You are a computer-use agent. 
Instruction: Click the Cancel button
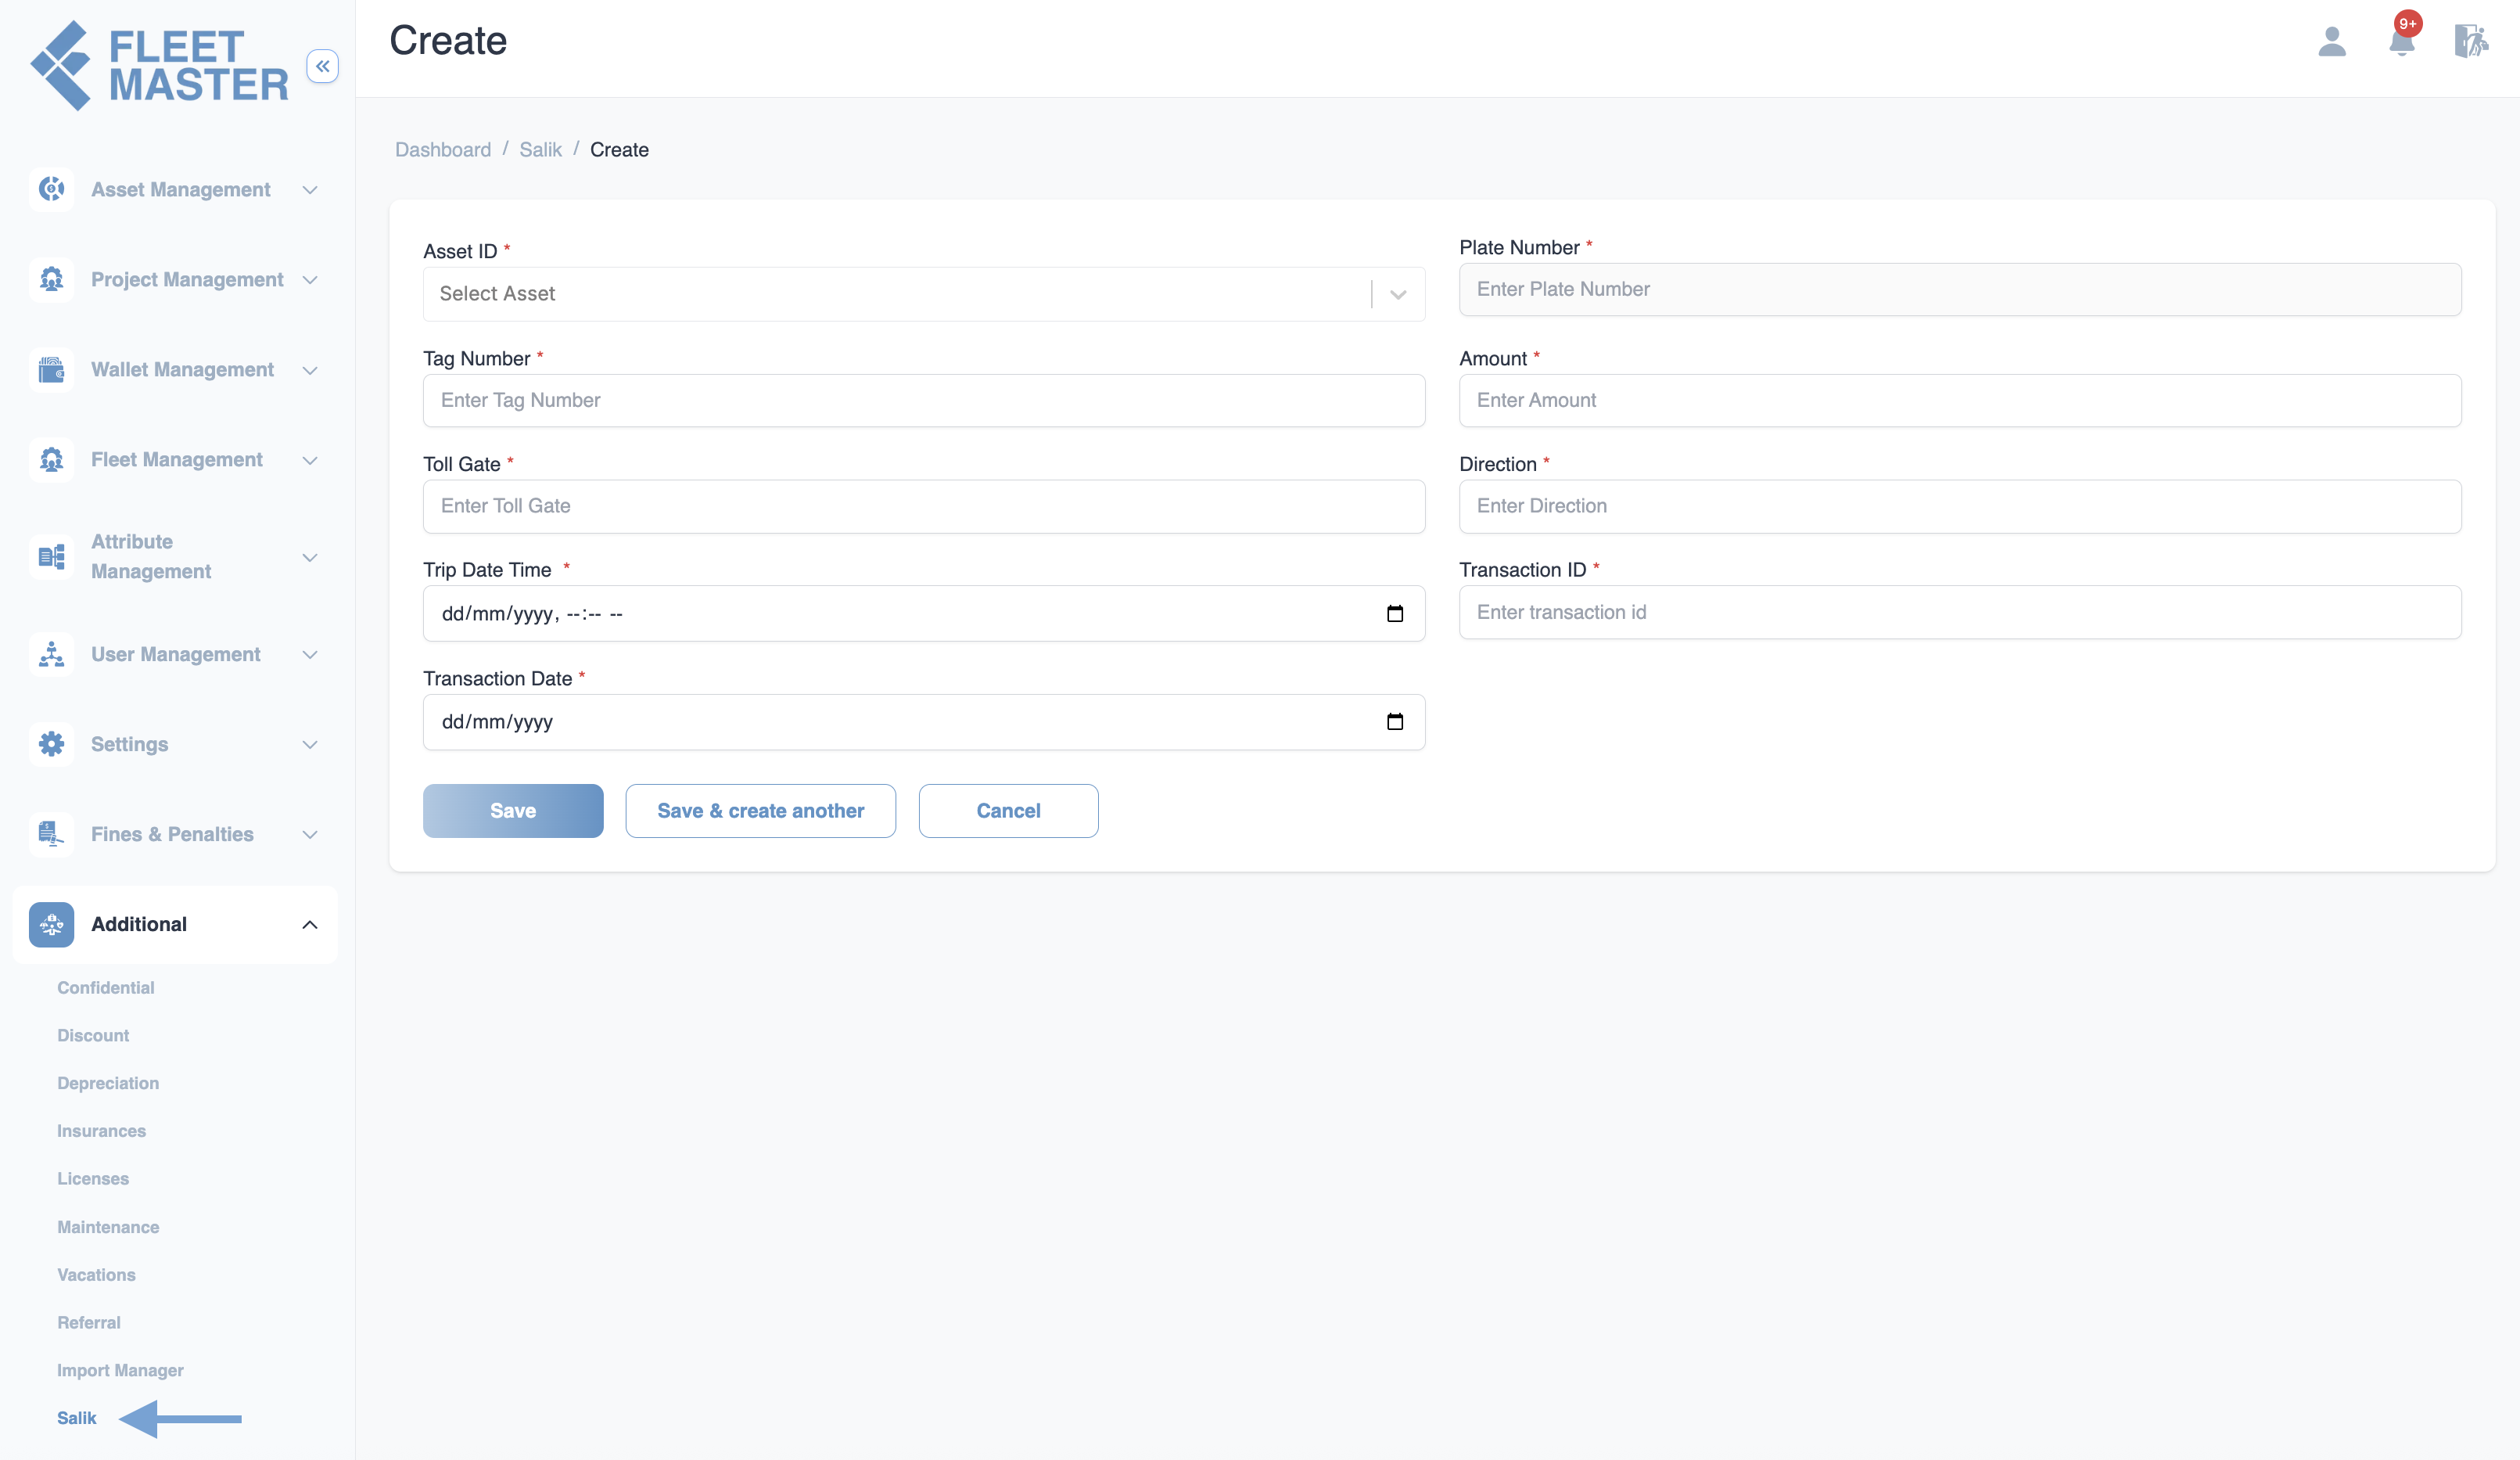click(x=1008, y=811)
